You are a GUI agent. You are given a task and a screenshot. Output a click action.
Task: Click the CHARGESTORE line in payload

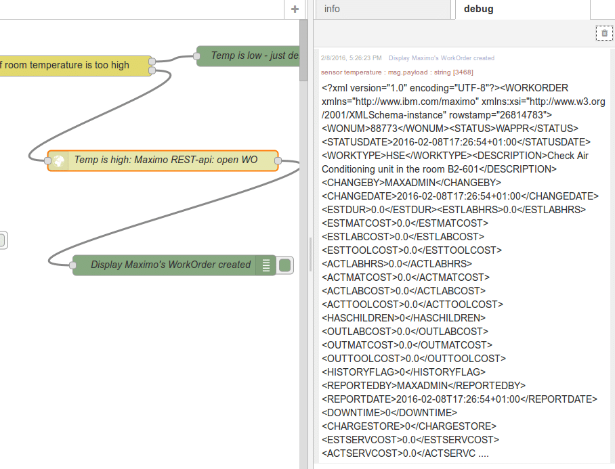click(409, 426)
